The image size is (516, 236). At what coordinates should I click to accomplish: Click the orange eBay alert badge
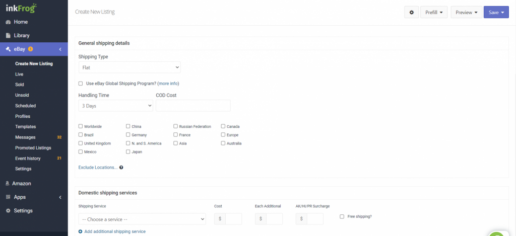tap(31, 49)
